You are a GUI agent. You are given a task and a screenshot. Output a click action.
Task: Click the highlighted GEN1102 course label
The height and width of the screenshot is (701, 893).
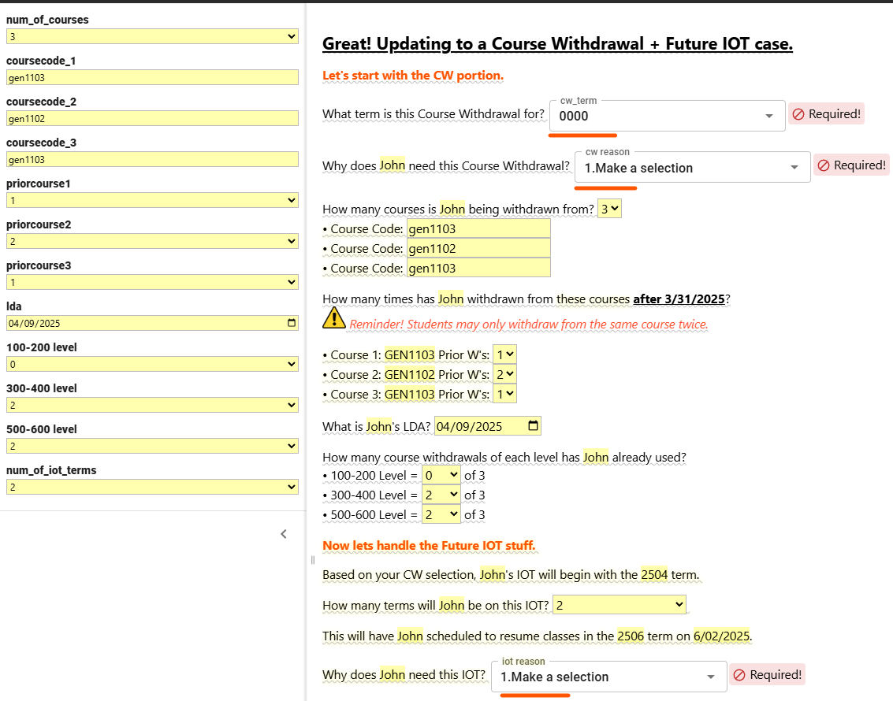coord(410,374)
